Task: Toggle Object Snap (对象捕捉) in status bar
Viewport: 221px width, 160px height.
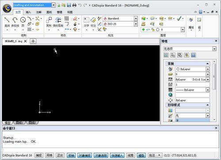Action: click(84, 155)
